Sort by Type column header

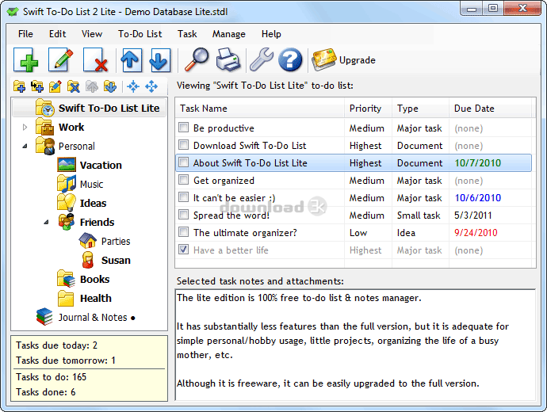pyautogui.click(x=420, y=109)
